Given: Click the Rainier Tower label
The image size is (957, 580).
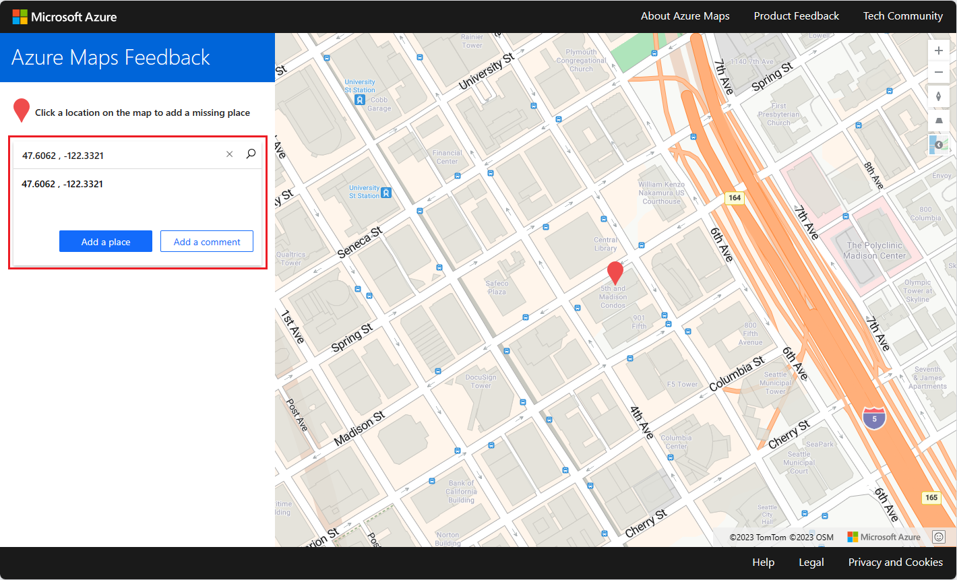Looking at the screenshot, I should 472,41.
